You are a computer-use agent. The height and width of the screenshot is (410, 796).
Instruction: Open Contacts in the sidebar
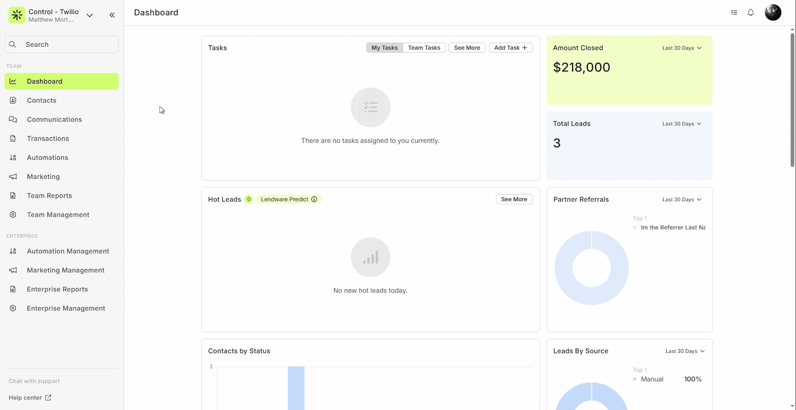[41, 101]
